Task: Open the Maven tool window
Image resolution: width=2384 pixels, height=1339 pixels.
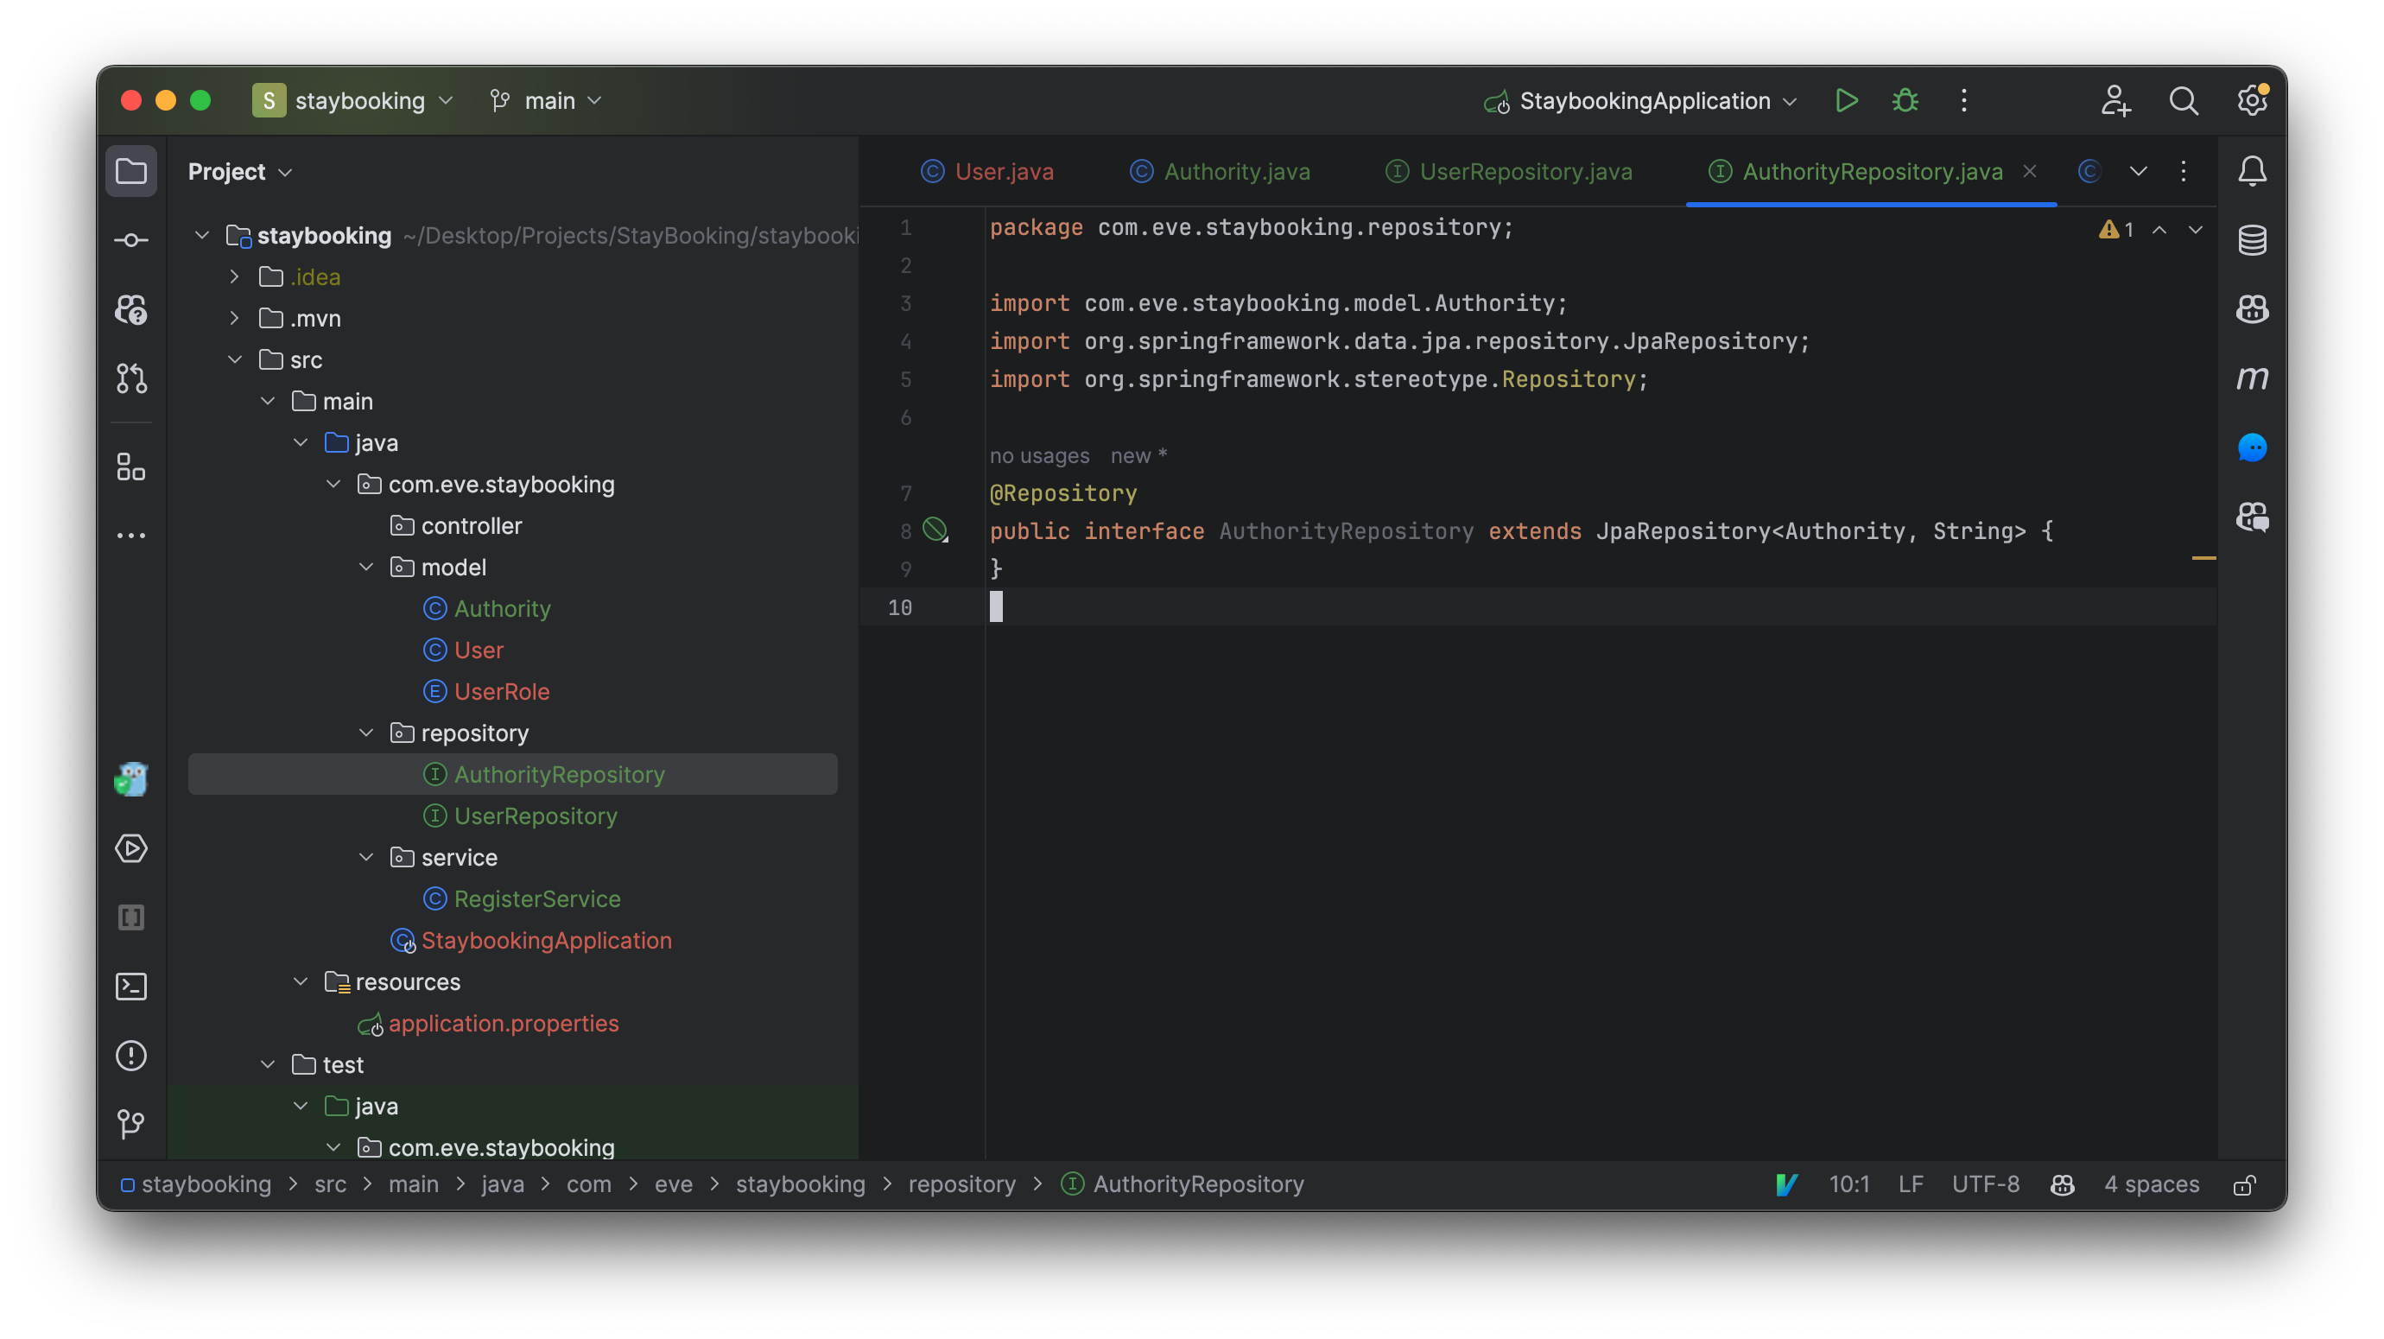Action: 2253,378
